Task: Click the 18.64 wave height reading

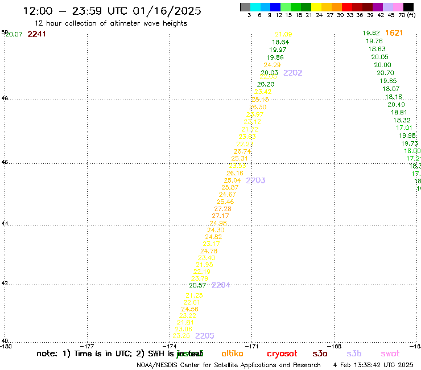Action: 280,42
